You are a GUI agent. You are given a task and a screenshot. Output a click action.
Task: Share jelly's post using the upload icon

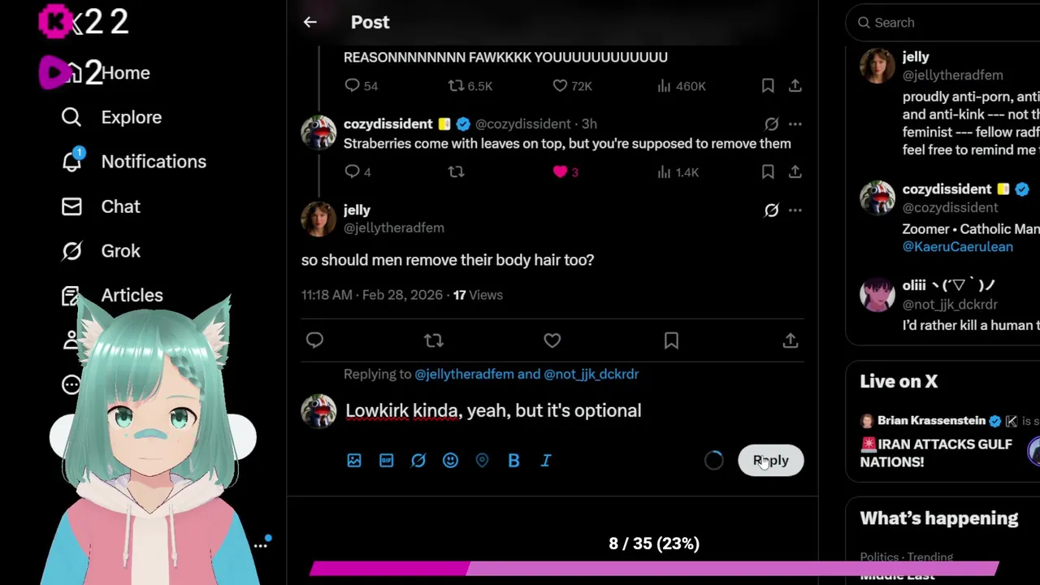(790, 341)
